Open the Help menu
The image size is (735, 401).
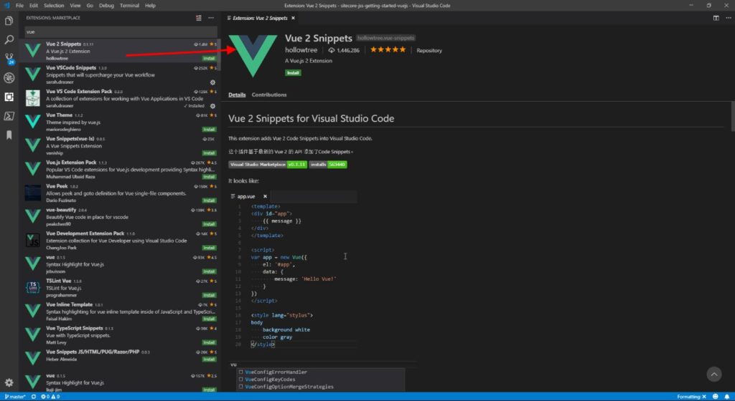(150, 6)
